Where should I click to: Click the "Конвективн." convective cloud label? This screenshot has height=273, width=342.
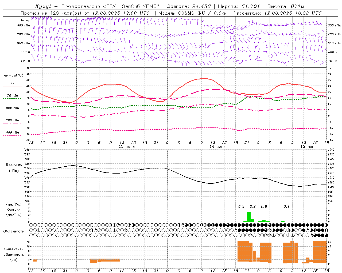[14, 249]
